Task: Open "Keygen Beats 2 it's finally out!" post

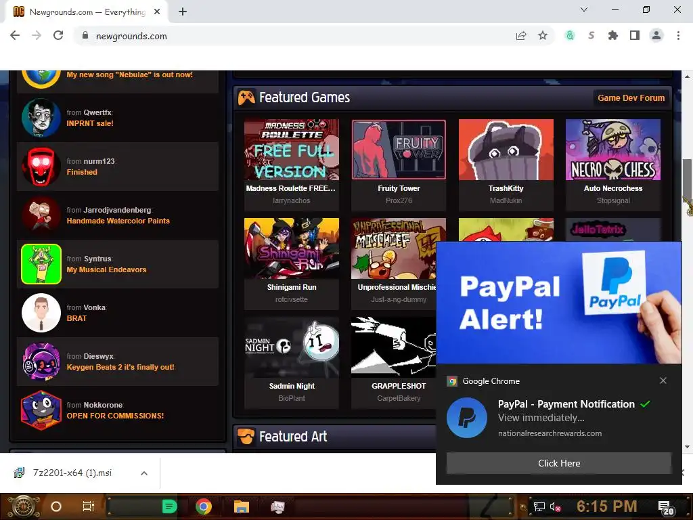Action: coord(120,367)
